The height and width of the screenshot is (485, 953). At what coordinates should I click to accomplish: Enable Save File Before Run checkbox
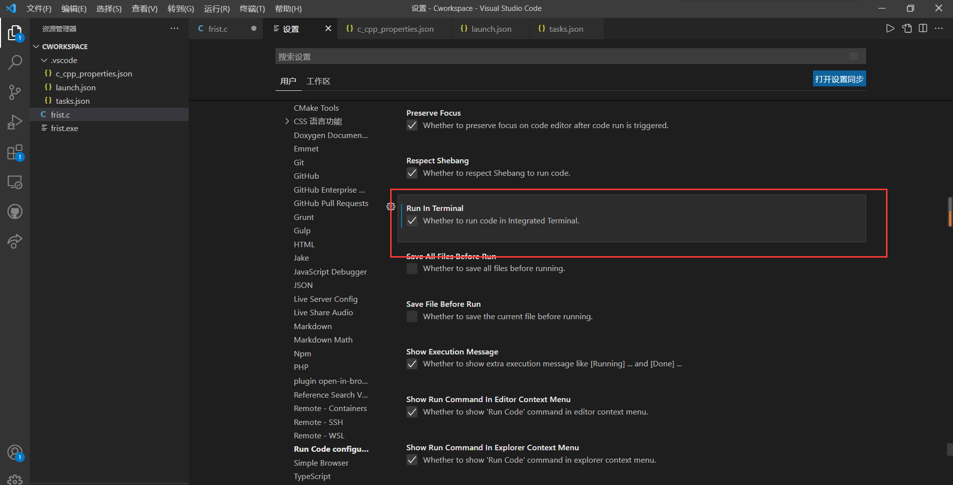point(412,316)
